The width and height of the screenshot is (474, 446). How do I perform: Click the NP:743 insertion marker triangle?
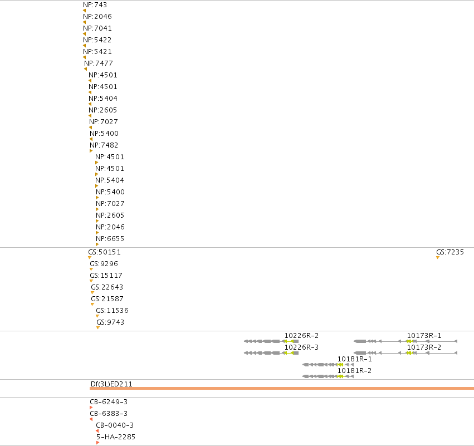pyautogui.click(x=84, y=11)
